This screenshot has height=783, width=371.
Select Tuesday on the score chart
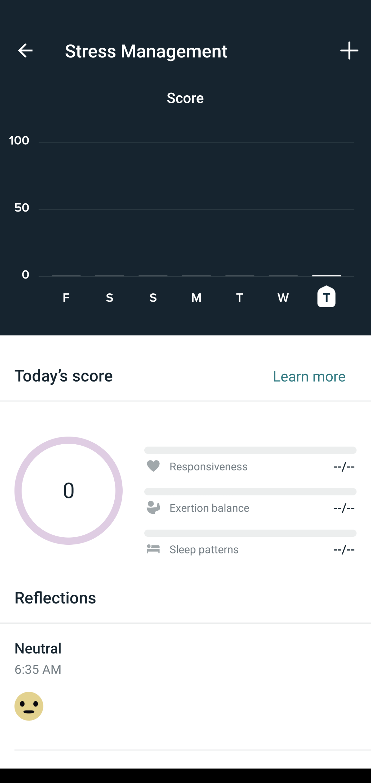point(240,297)
